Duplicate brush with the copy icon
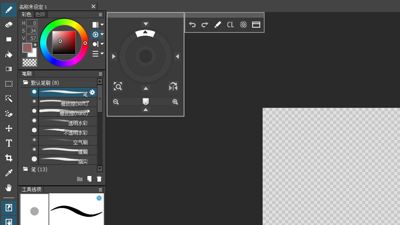The width and height of the screenshot is (400, 225). click(89, 179)
